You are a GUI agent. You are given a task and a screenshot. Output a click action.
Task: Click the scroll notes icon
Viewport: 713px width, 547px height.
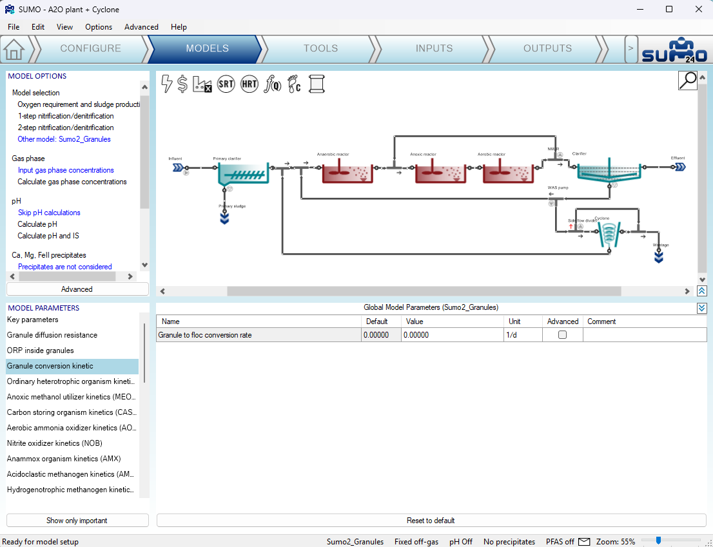[x=317, y=84]
